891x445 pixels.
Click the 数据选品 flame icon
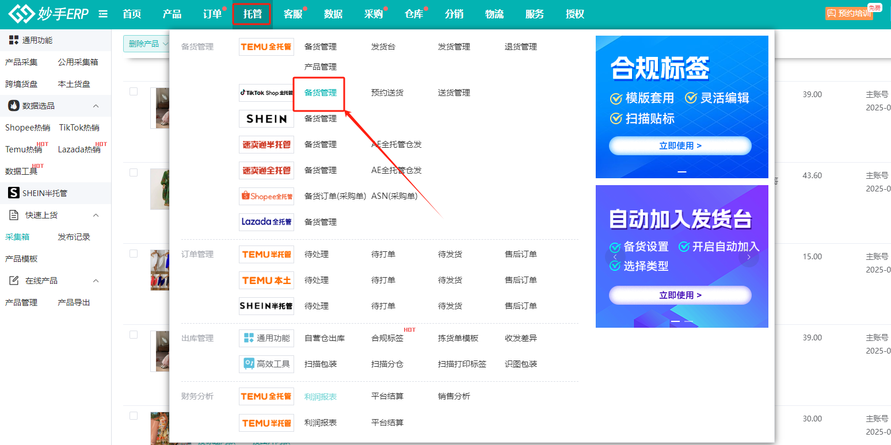tap(14, 106)
